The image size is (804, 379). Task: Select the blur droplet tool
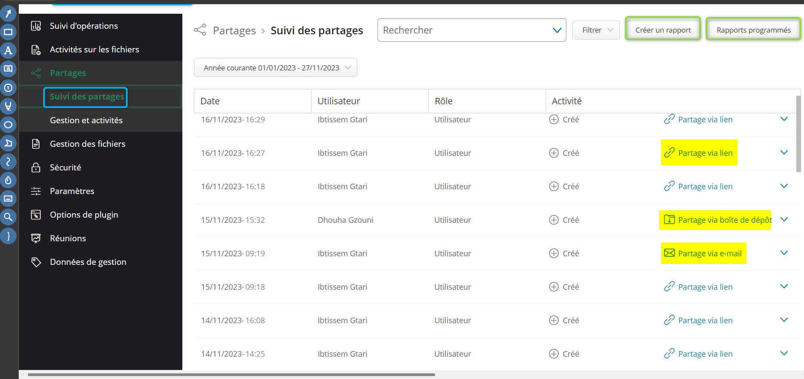[x=8, y=180]
